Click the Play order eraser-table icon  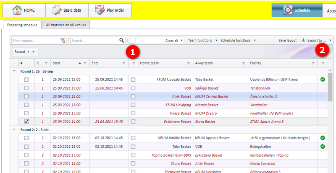pyautogui.click(x=100, y=10)
